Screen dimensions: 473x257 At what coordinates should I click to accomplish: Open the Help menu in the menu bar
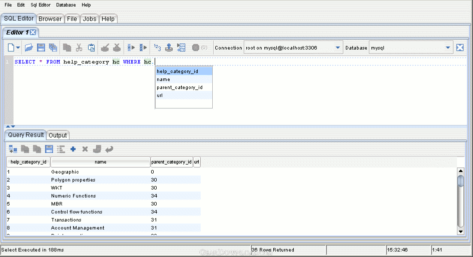(x=86, y=5)
